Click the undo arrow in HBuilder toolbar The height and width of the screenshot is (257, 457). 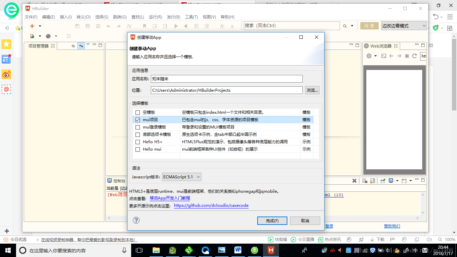(108, 26)
